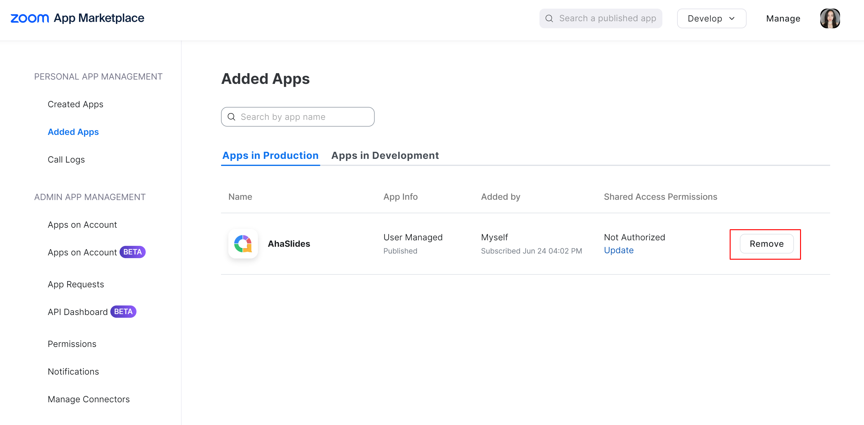
Task: Click the AhaSlides app icon
Action: [243, 243]
